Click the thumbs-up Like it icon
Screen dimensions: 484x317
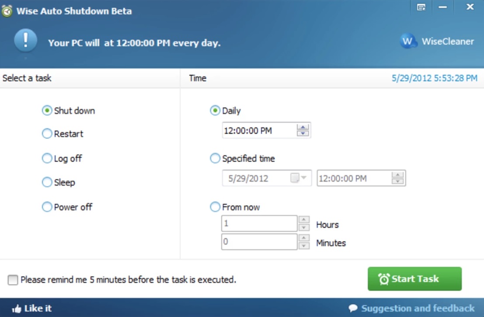17,309
